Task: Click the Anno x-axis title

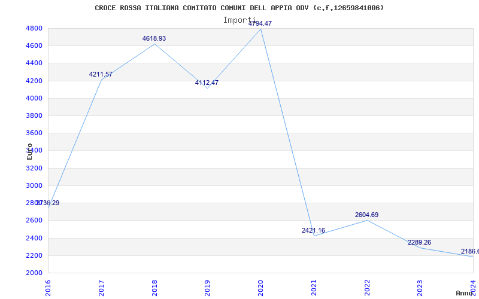Action: (x=465, y=293)
